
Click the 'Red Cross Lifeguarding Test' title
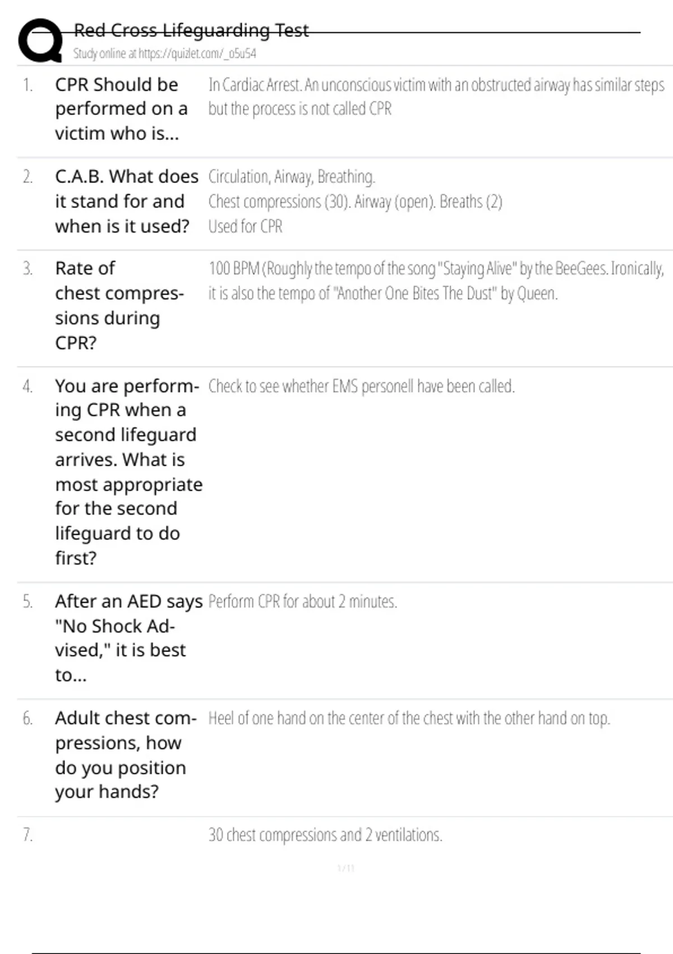(x=191, y=30)
